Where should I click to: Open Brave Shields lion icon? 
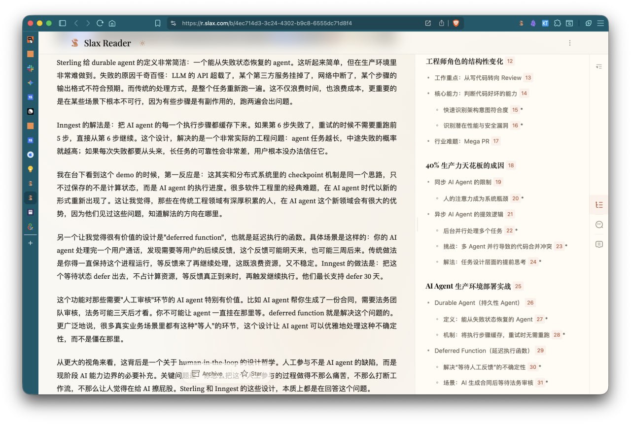(456, 23)
